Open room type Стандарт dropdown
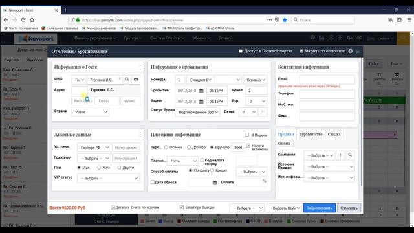The width and height of the screenshot is (414, 233). click(x=200, y=80)
